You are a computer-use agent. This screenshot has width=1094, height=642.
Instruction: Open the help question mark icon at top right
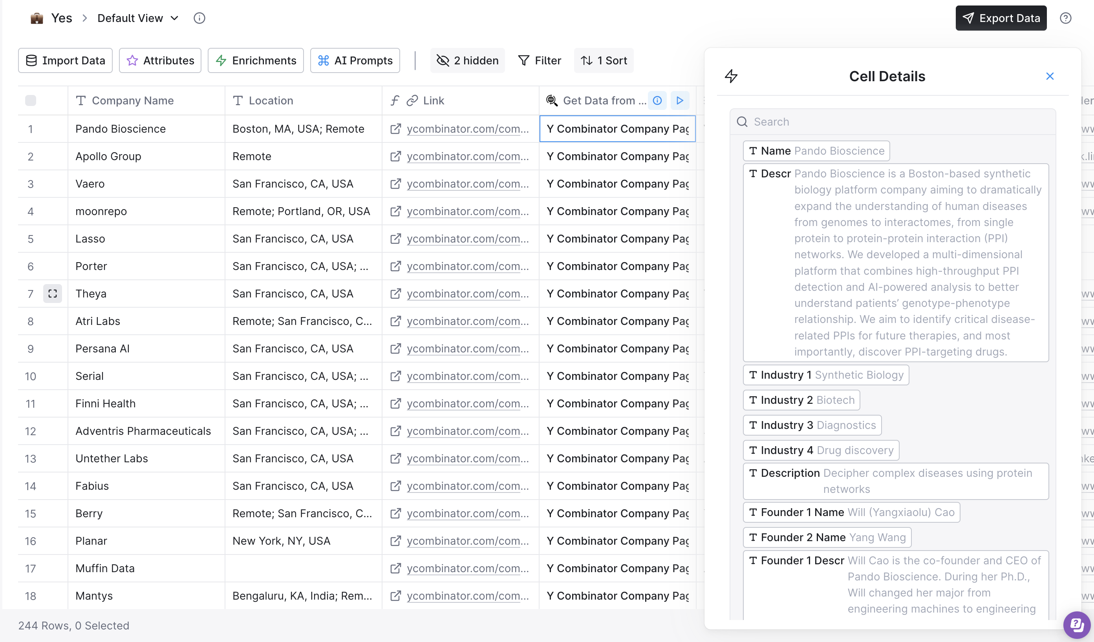(1065, 18)
